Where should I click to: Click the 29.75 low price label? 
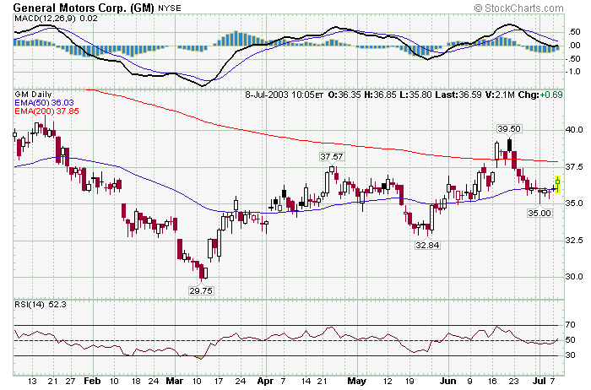201,290
